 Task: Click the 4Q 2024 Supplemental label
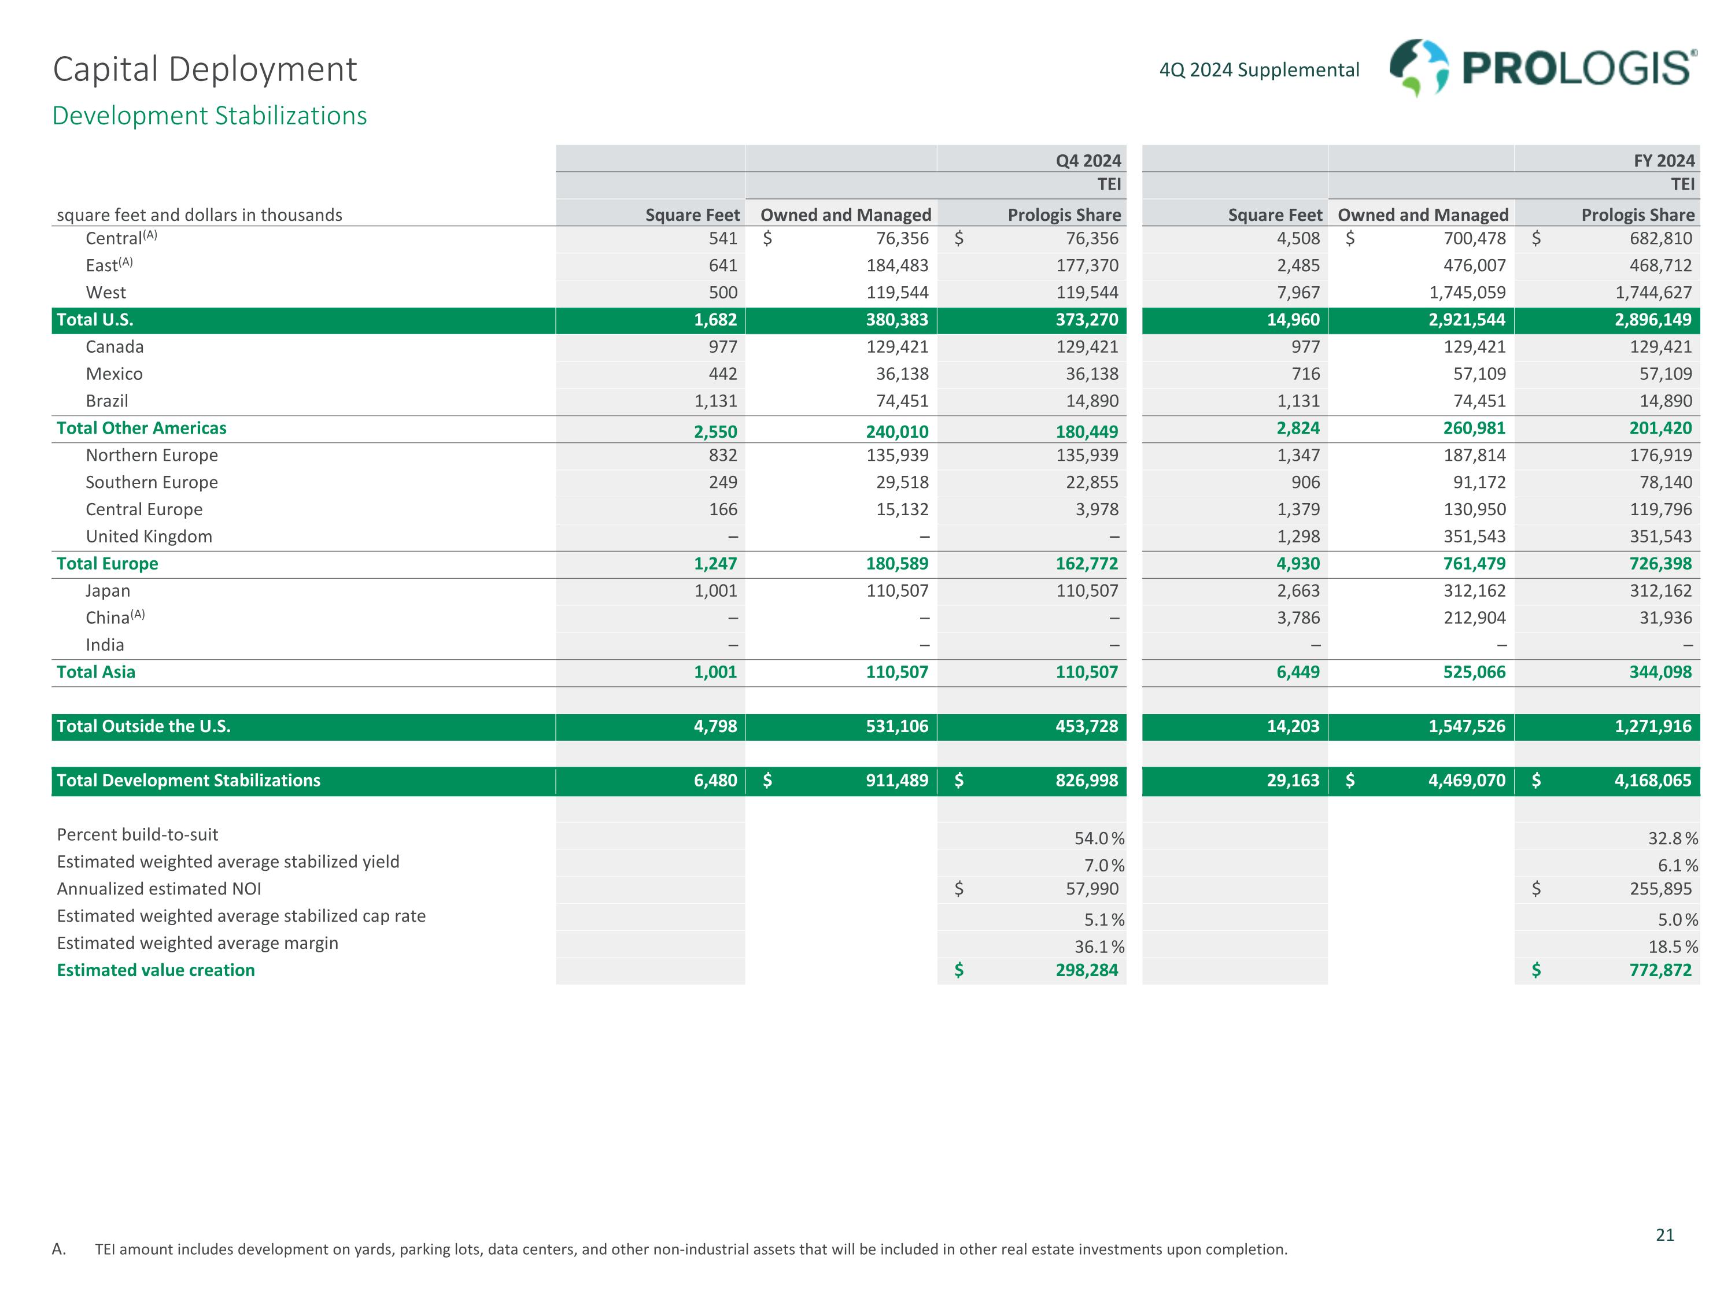tap(1258, 70)
